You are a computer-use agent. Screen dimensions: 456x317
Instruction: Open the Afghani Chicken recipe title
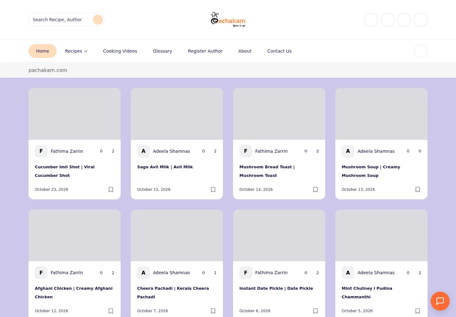point(73,293)
